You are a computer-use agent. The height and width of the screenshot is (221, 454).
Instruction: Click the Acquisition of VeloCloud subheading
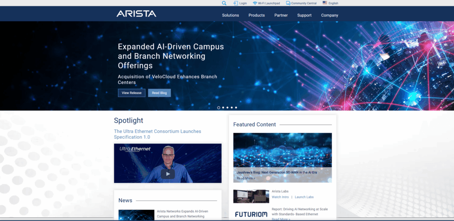click(167, 80)
